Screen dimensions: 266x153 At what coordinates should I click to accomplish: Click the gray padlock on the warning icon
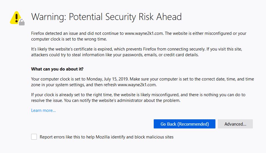pos(22,22)
